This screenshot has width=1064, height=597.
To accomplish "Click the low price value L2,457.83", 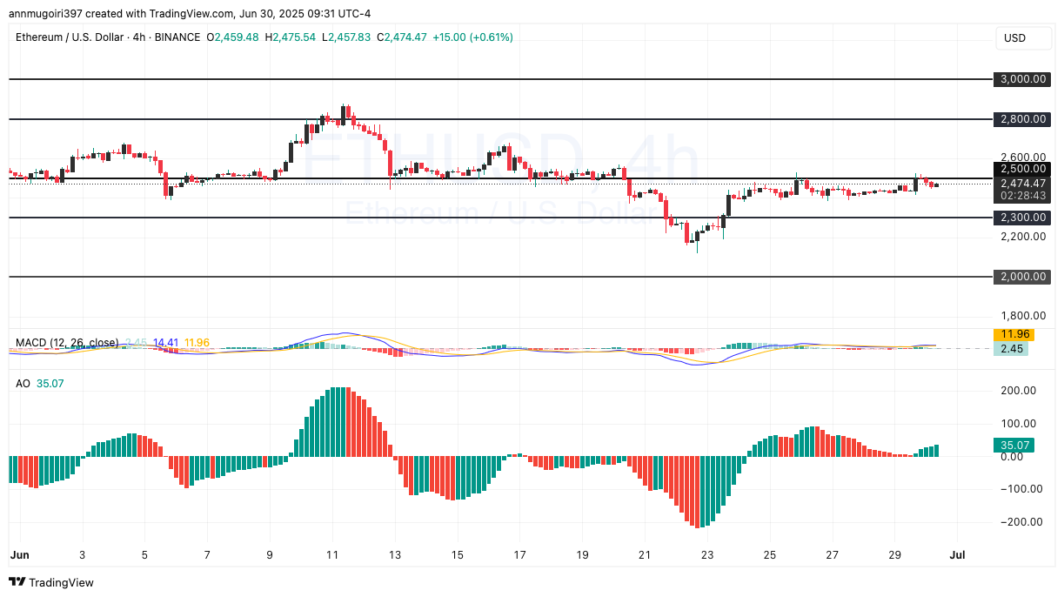I will pyautogui.click(x=345, y=37).
